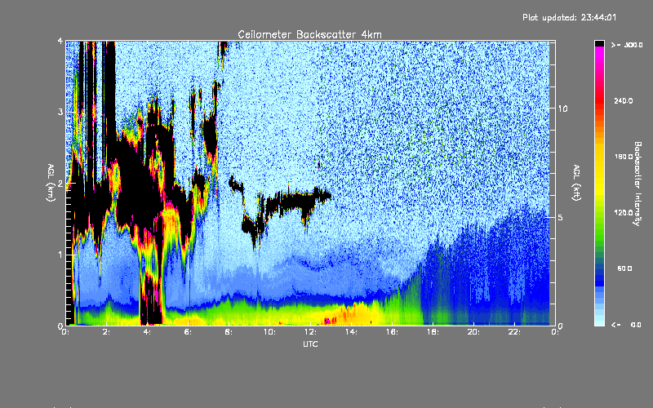Click the '20:' tick label on UTC axis

[x=473, y=332]
